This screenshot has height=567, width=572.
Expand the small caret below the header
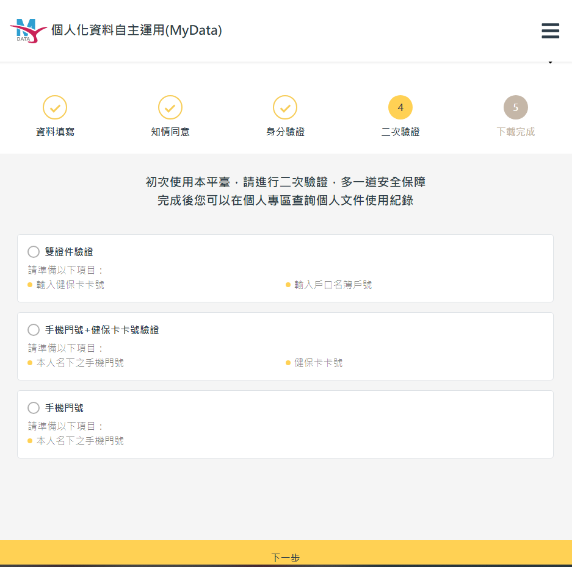(x=550, y=63)
